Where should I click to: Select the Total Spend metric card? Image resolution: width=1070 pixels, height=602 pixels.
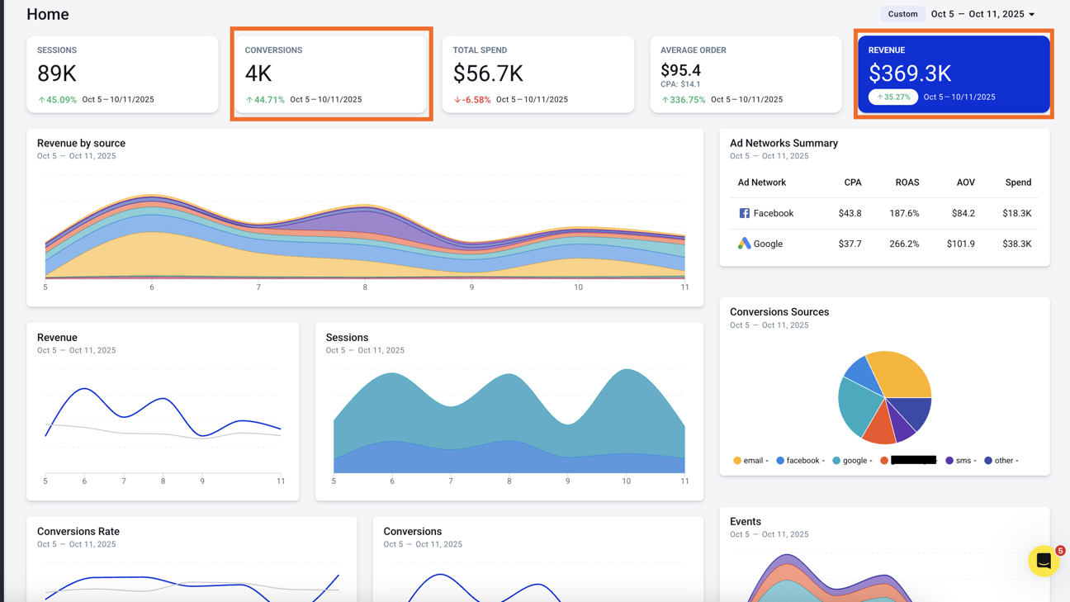coord(538,74)
